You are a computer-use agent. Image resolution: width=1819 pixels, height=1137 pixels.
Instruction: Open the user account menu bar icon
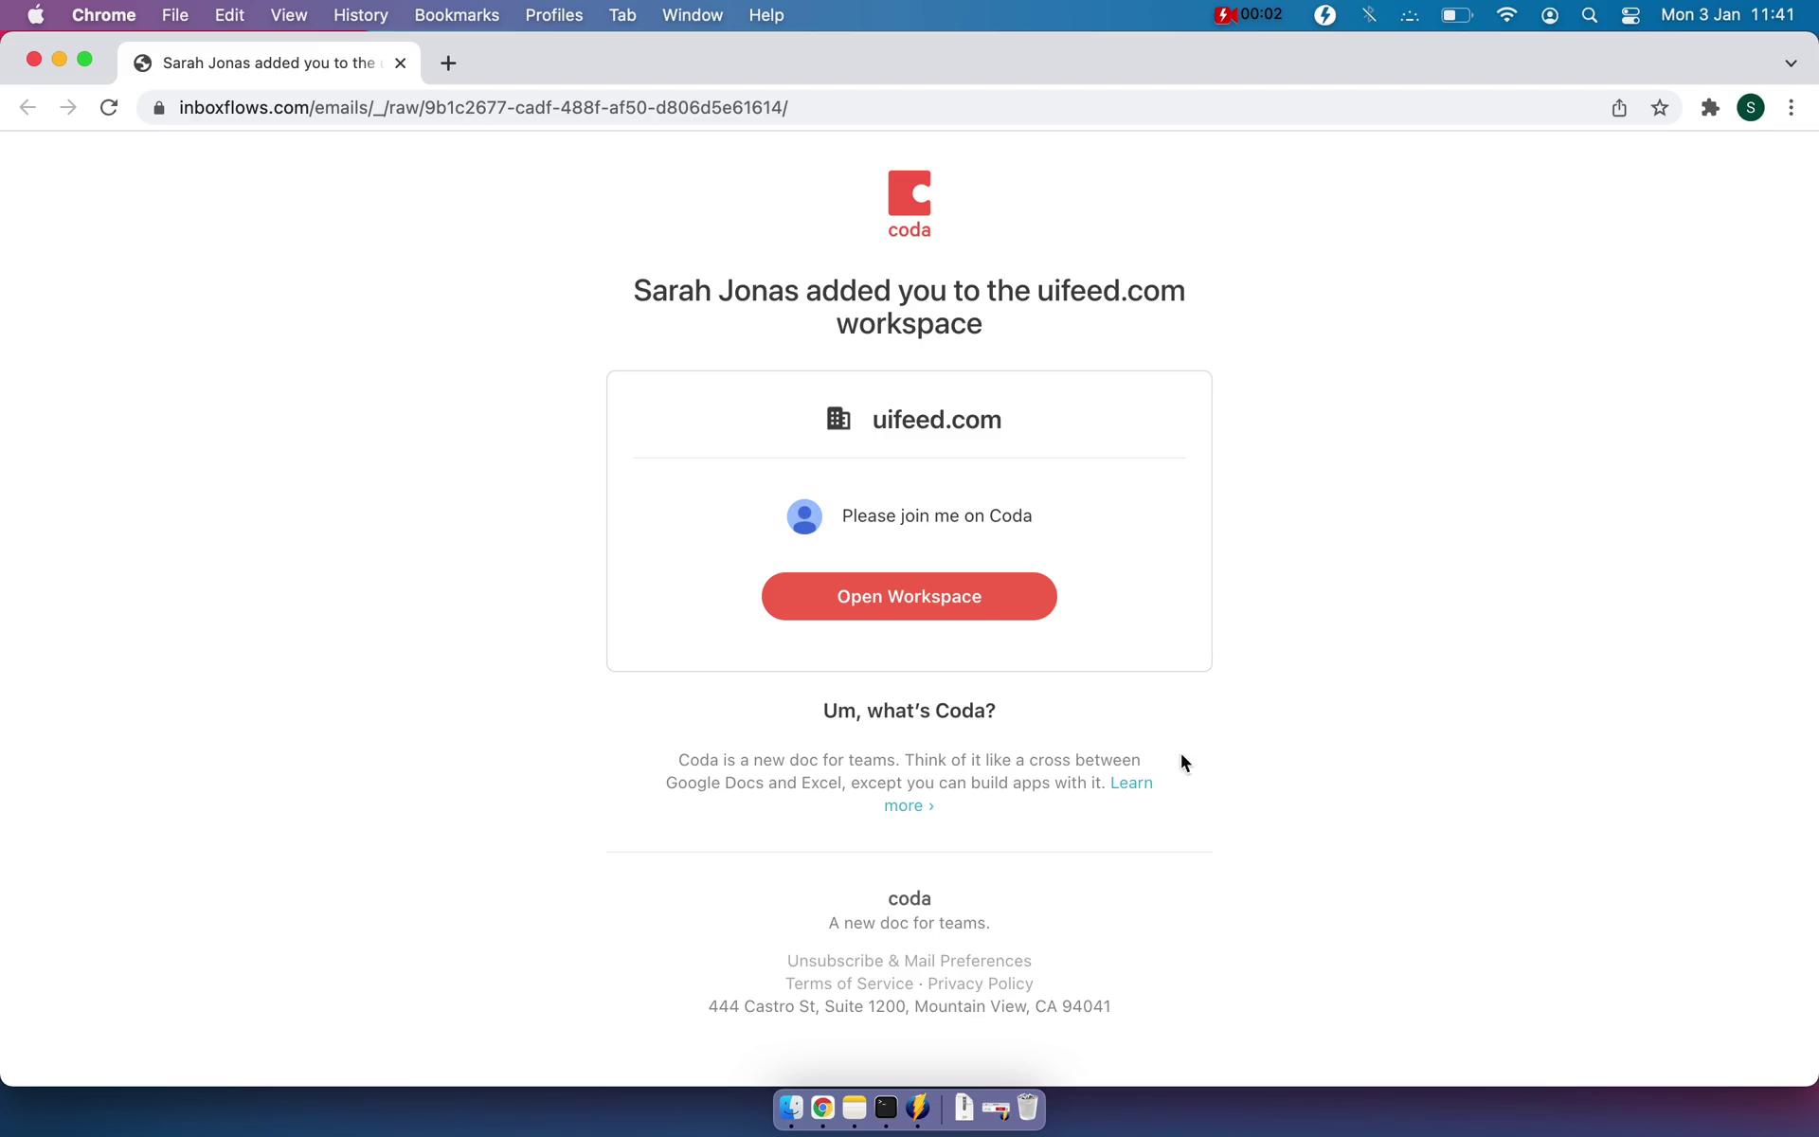tap(1550, 15)
